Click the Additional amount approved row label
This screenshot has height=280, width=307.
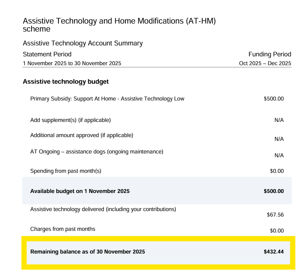coord(82,135)
